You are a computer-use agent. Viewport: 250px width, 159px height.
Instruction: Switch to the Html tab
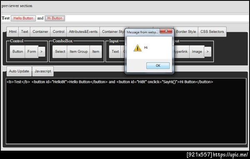click(x=12, y=32)
